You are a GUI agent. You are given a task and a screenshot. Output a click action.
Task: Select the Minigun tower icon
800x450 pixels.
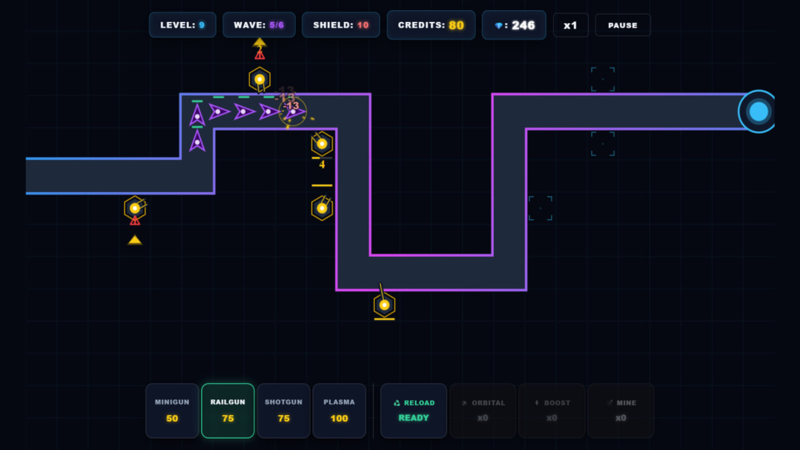click(172, 410)
